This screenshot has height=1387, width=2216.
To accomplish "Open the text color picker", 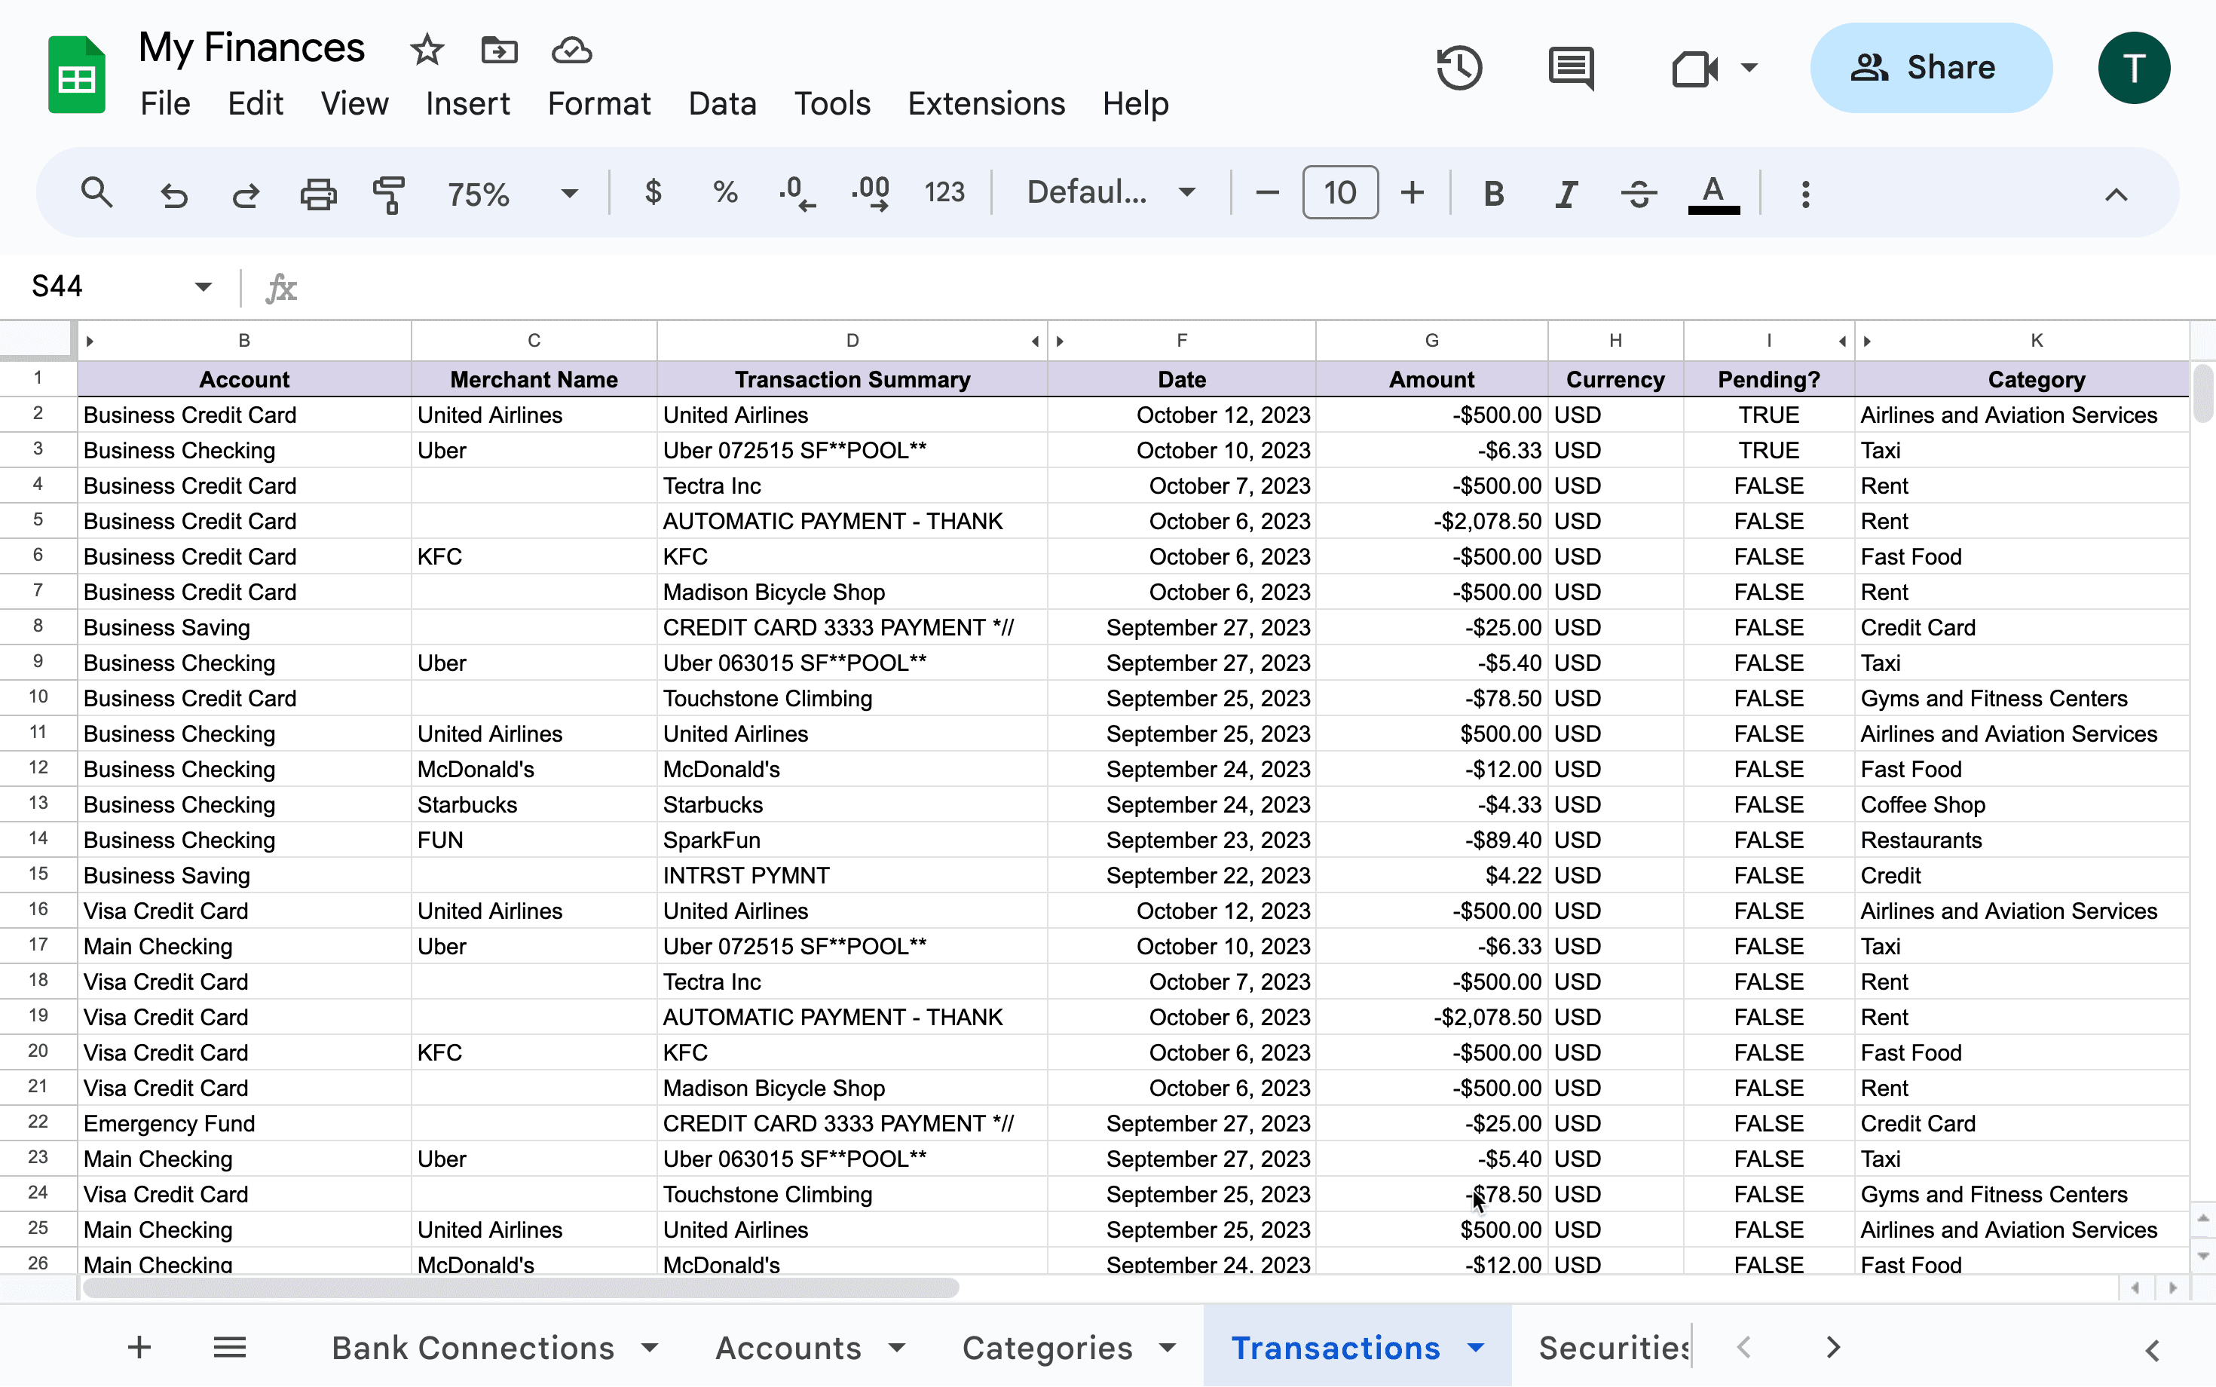I will coord(1712,193).
